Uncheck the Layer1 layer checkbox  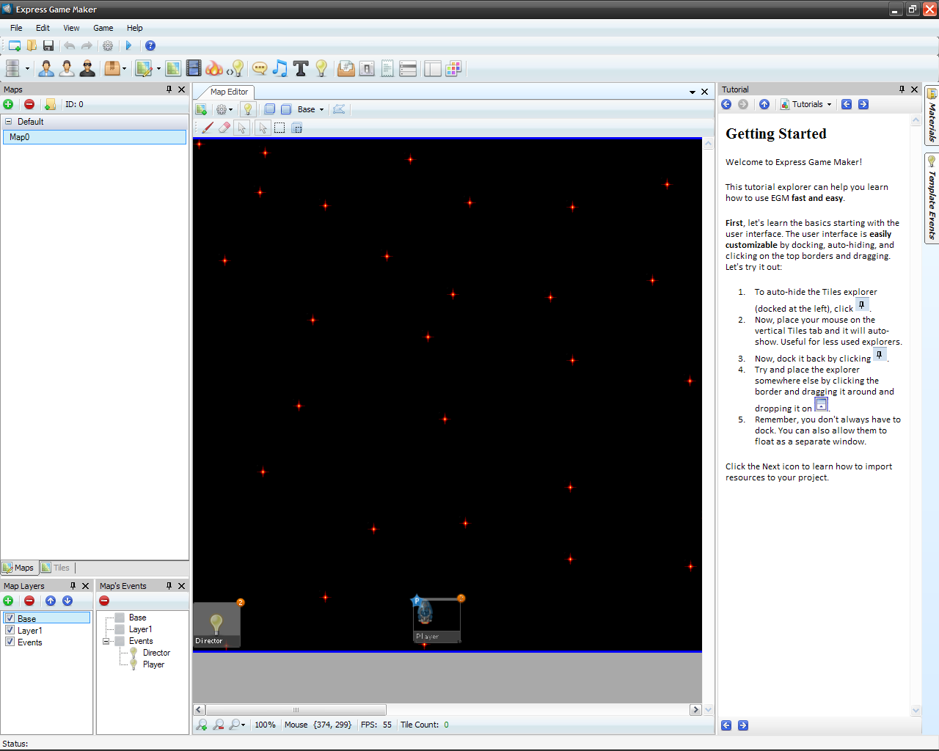coord(10,630)
